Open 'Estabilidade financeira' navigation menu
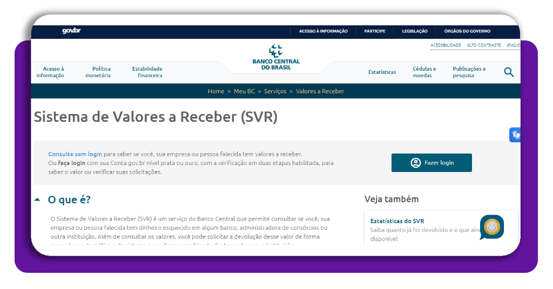 [x=147, y=72]
